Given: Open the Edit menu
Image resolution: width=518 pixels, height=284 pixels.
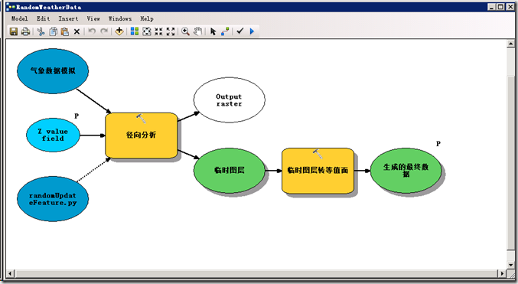Looking at the screenshot, I should (44, 18).
